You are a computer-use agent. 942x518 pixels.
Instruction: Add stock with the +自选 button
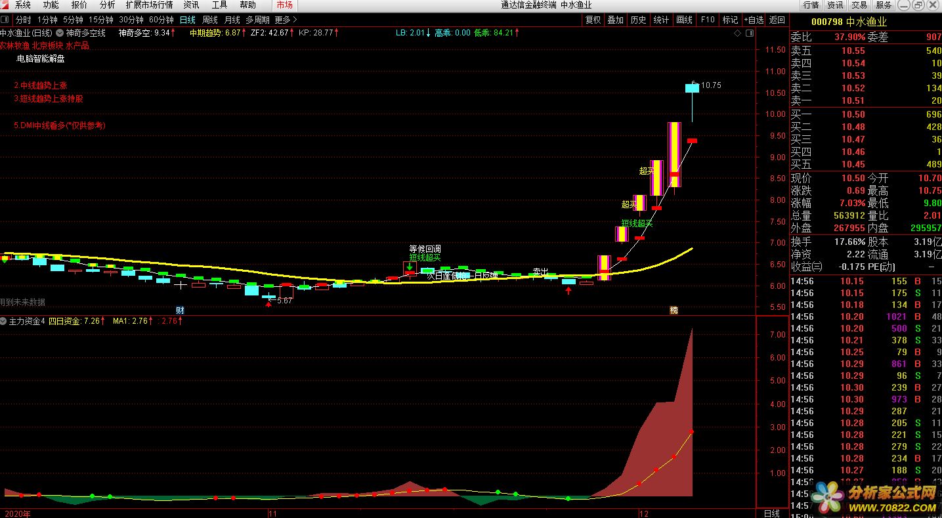pos(754,20)
